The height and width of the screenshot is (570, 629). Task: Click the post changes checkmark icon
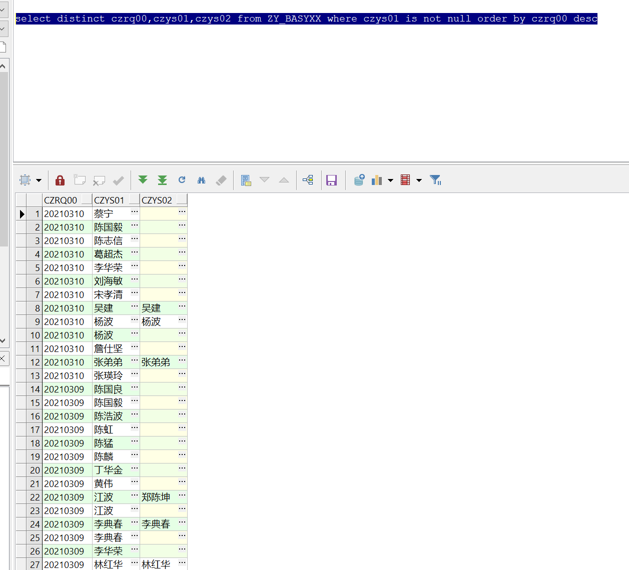[119, 180]
